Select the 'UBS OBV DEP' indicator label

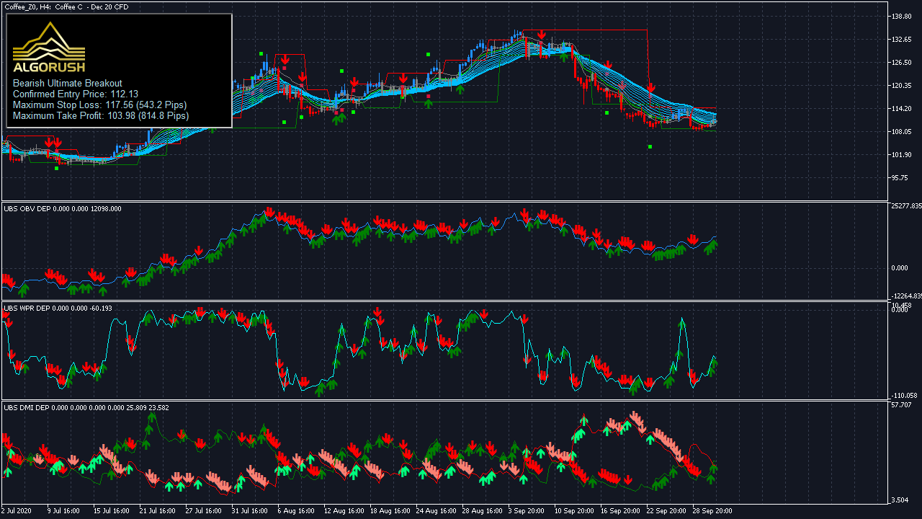(27, 208)
